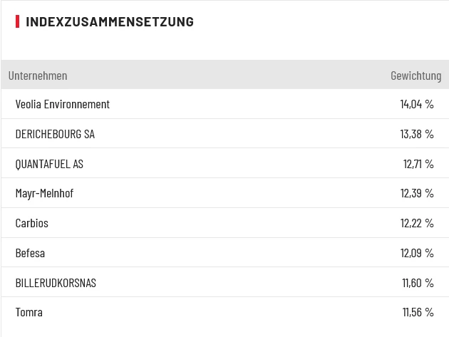The height and width of the screenshot is (337, 449).
Task: Click the 14,04 % weighting value
Action: tap(417, 104)
